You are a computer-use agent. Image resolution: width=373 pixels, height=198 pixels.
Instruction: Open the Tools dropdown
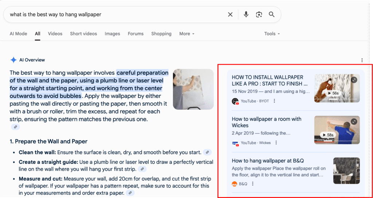272,34
